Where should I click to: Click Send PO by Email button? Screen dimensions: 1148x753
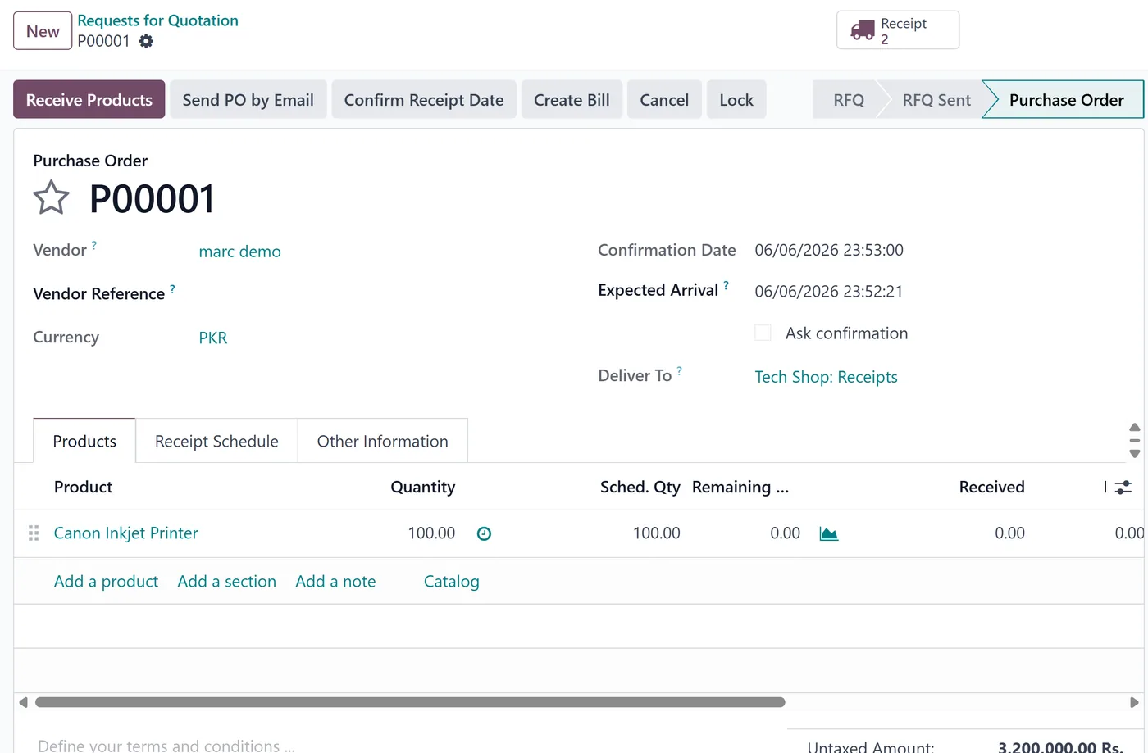point(248,100)
